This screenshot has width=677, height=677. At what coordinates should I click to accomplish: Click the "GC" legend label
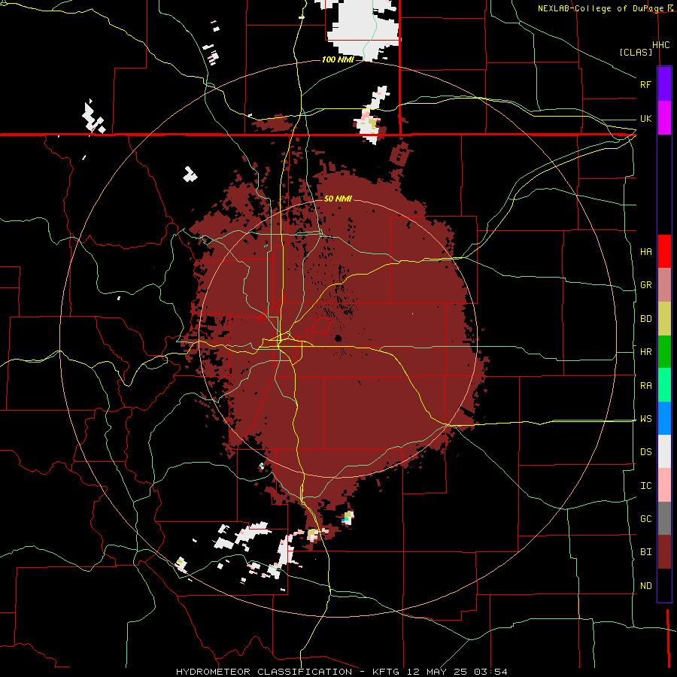(x=646, y=519)
